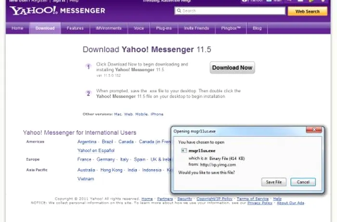Click the http://xp.yimg.com source text
Viewport: 337px width, 222px height.
pyautogui.click(x=218, y=165)
